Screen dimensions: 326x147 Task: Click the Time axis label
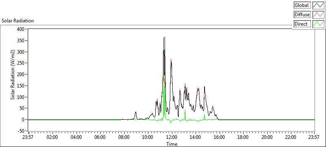(x=172, y=144)
